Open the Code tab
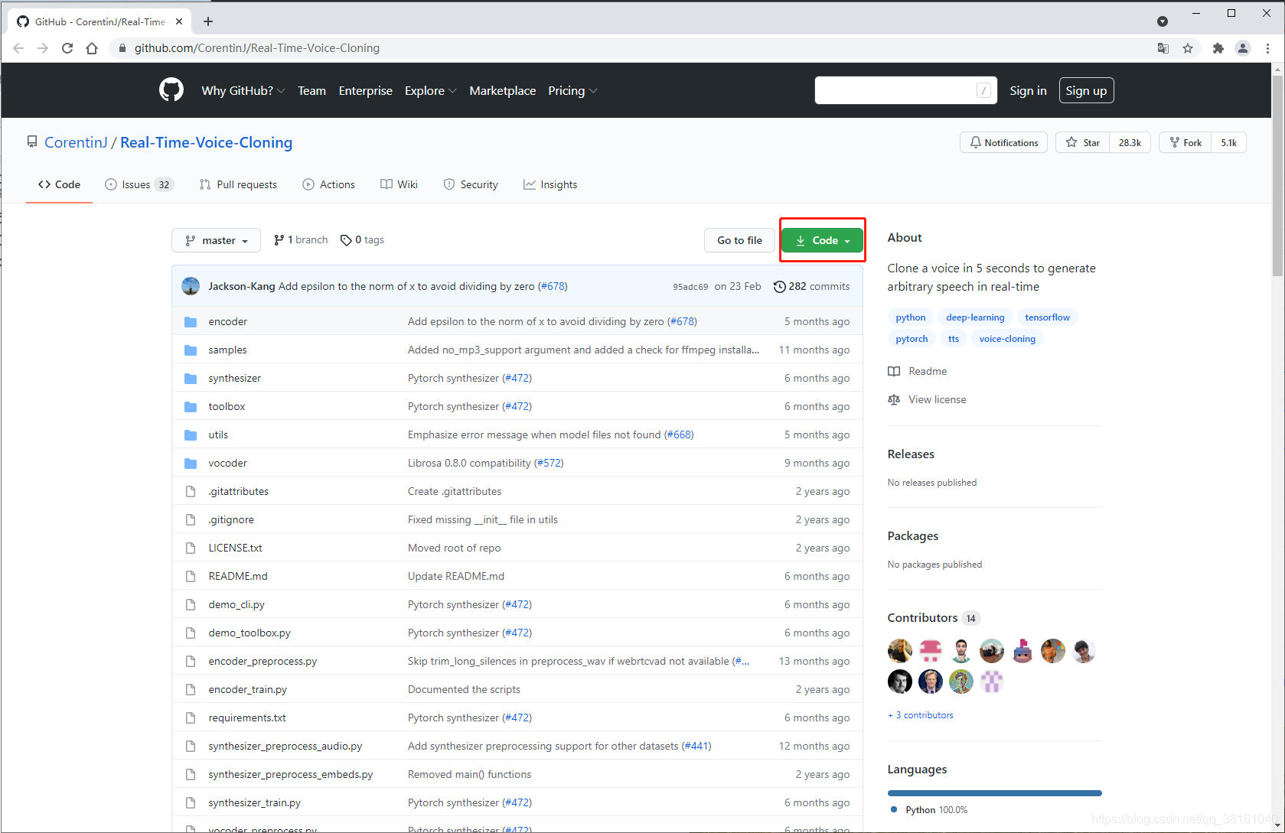 [59, 184]
